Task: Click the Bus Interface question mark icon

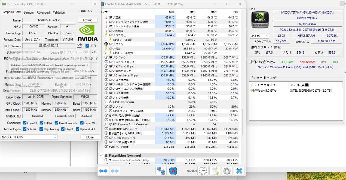Action: (x=97, y=58)
